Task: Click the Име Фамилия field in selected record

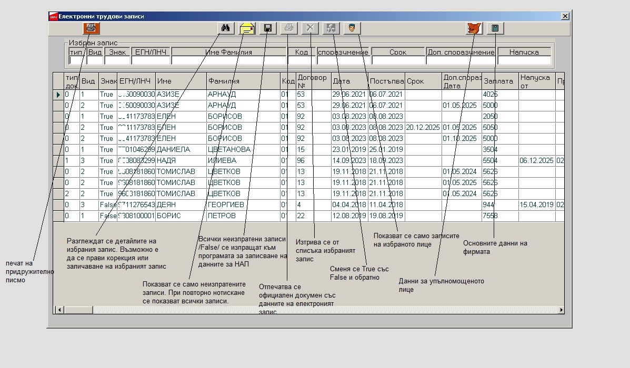Action: [228, 60]
